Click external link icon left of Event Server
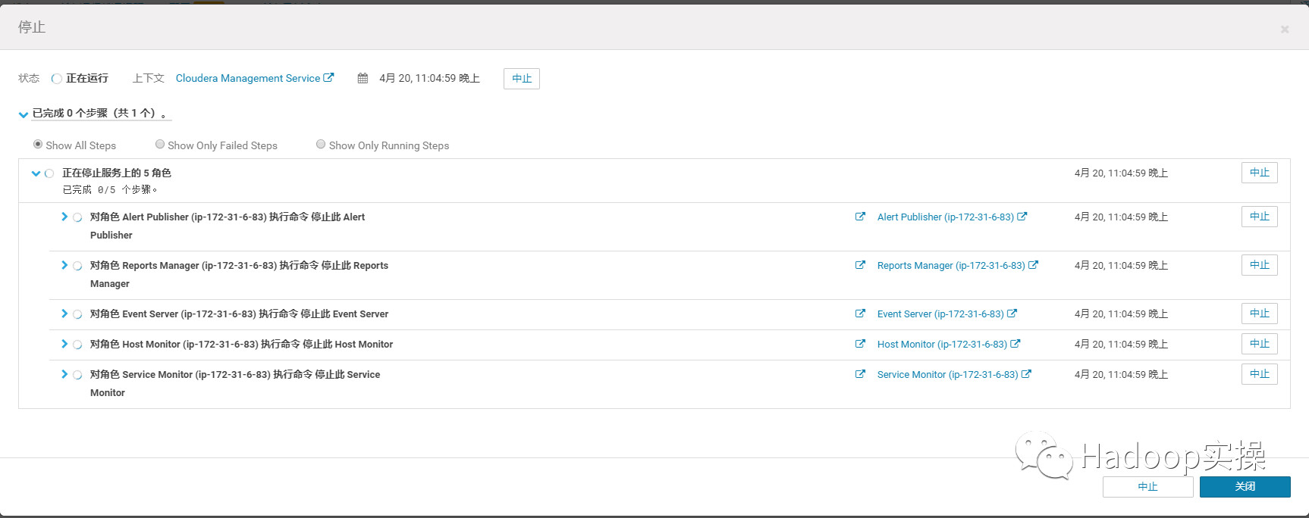The width and height of the screenshot is (1309, 518). 860,314
